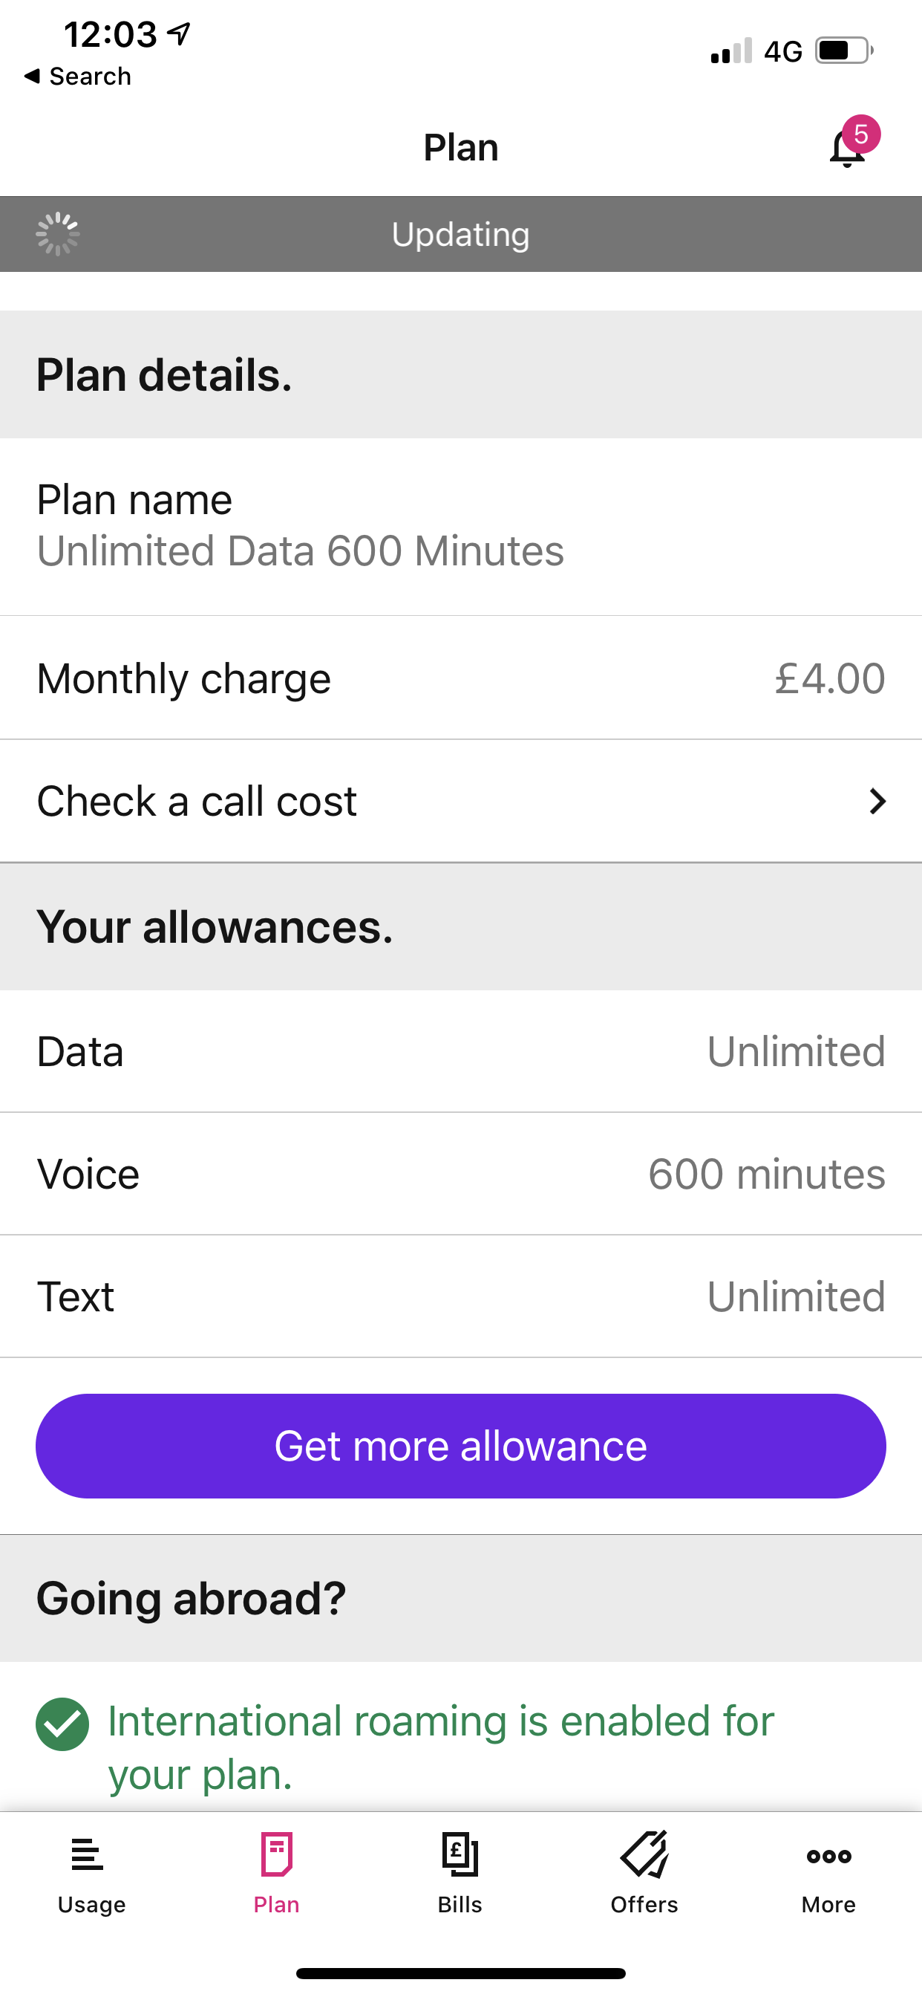Tap the More three-dots icon
The width and height of the screenshot is (922, 1997).
tap(829, 1856)
